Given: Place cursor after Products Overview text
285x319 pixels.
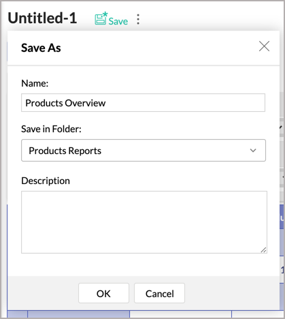Looking at the screenshot, I should tap(106, 103).
